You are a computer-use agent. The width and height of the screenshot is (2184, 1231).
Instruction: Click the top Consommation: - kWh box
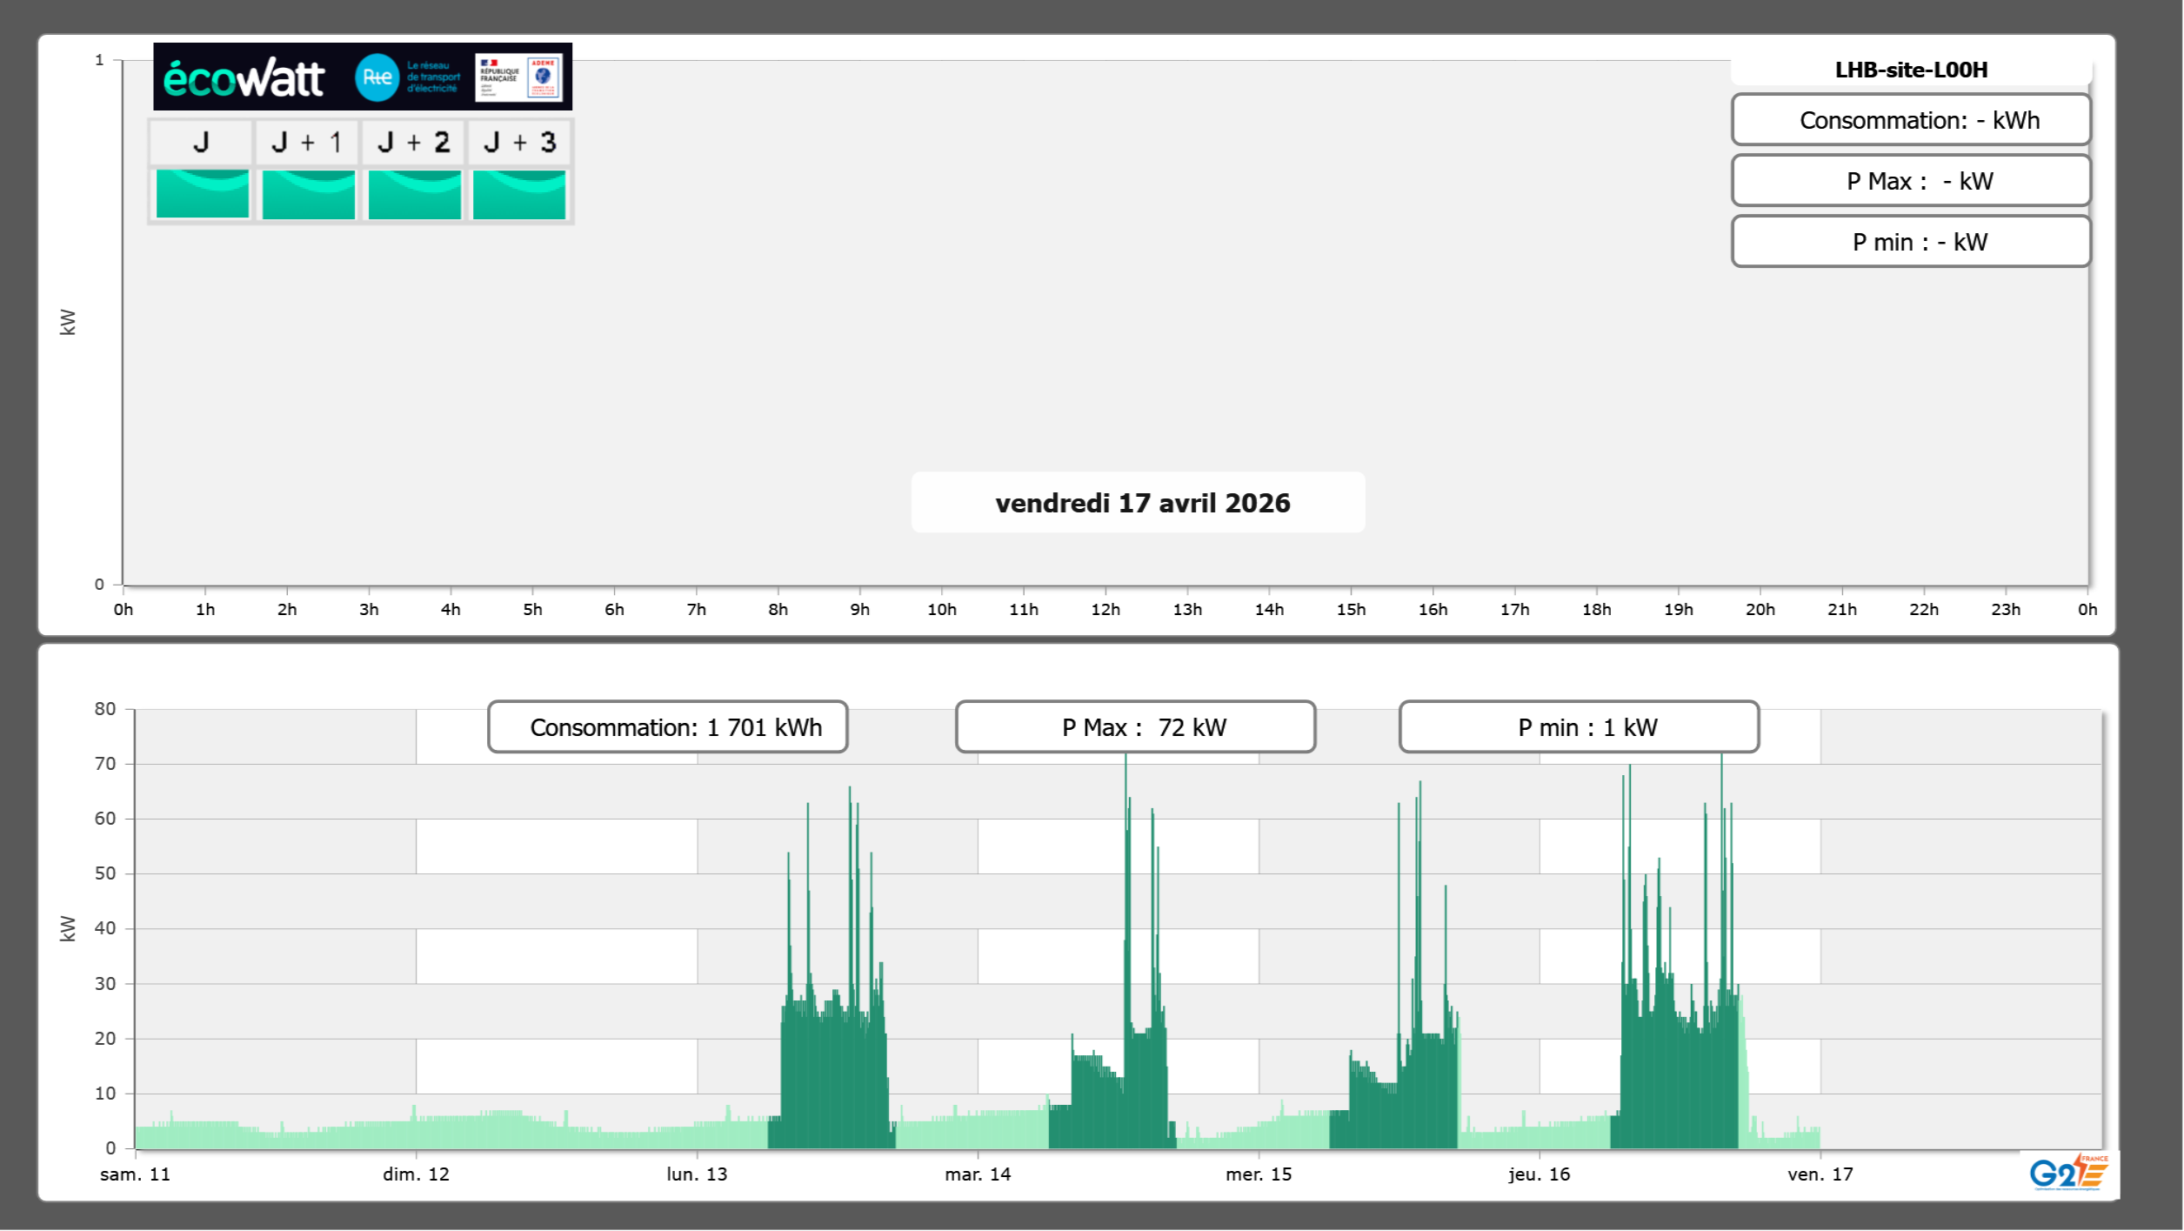click(x=1911, y=120)
